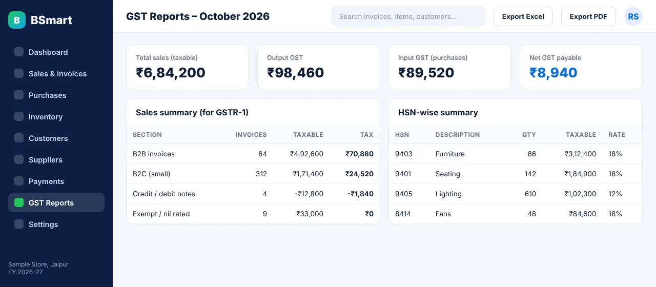
Task: Select the Total sales (taxable) card
Action: [x=188, y=67]
